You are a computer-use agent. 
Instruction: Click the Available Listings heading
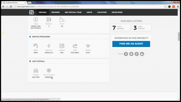coord(131,21)
